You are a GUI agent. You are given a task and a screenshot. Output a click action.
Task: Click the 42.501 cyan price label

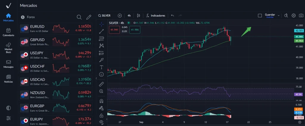(x=299, y=31)
